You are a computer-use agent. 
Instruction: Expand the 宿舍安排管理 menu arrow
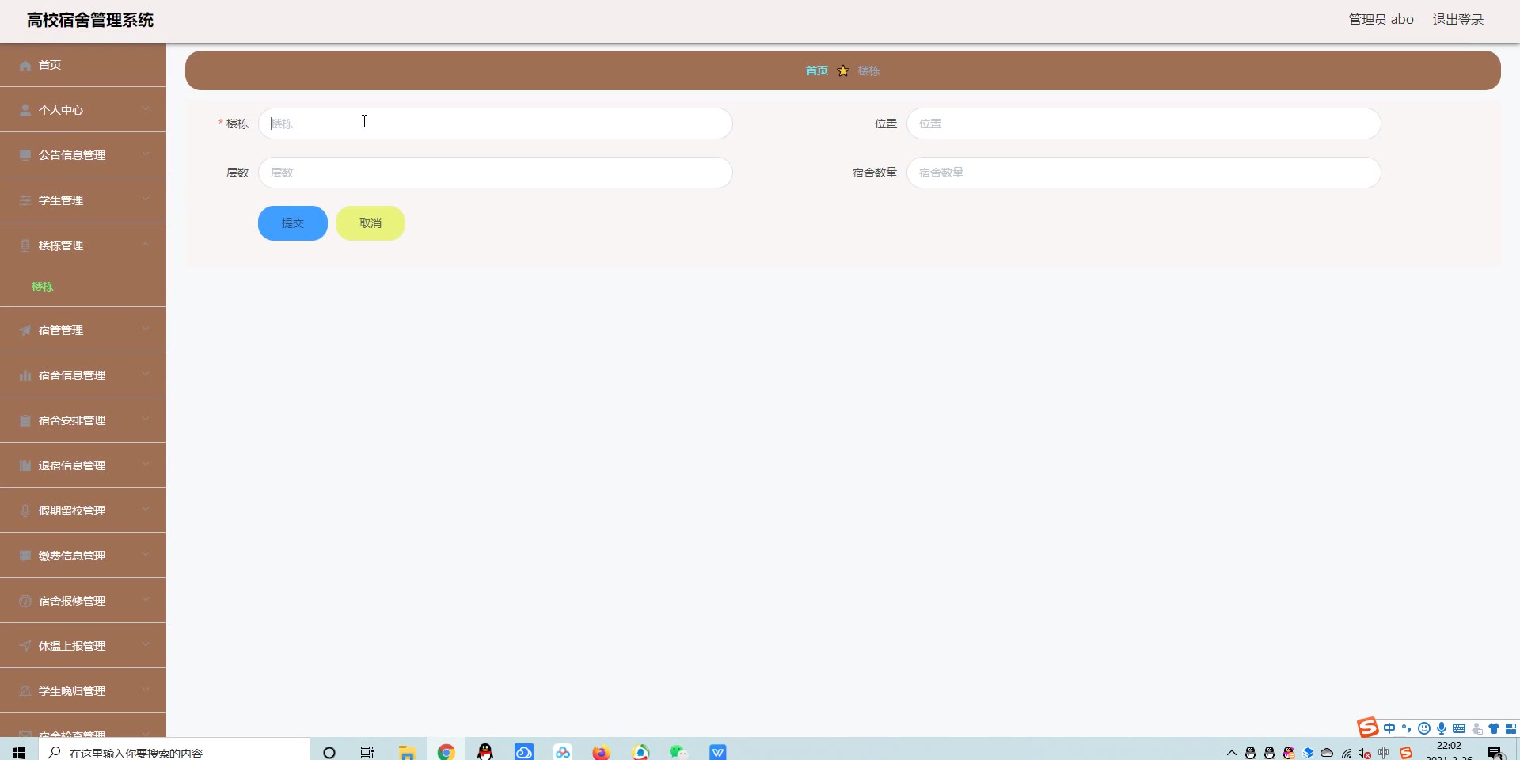146,420
